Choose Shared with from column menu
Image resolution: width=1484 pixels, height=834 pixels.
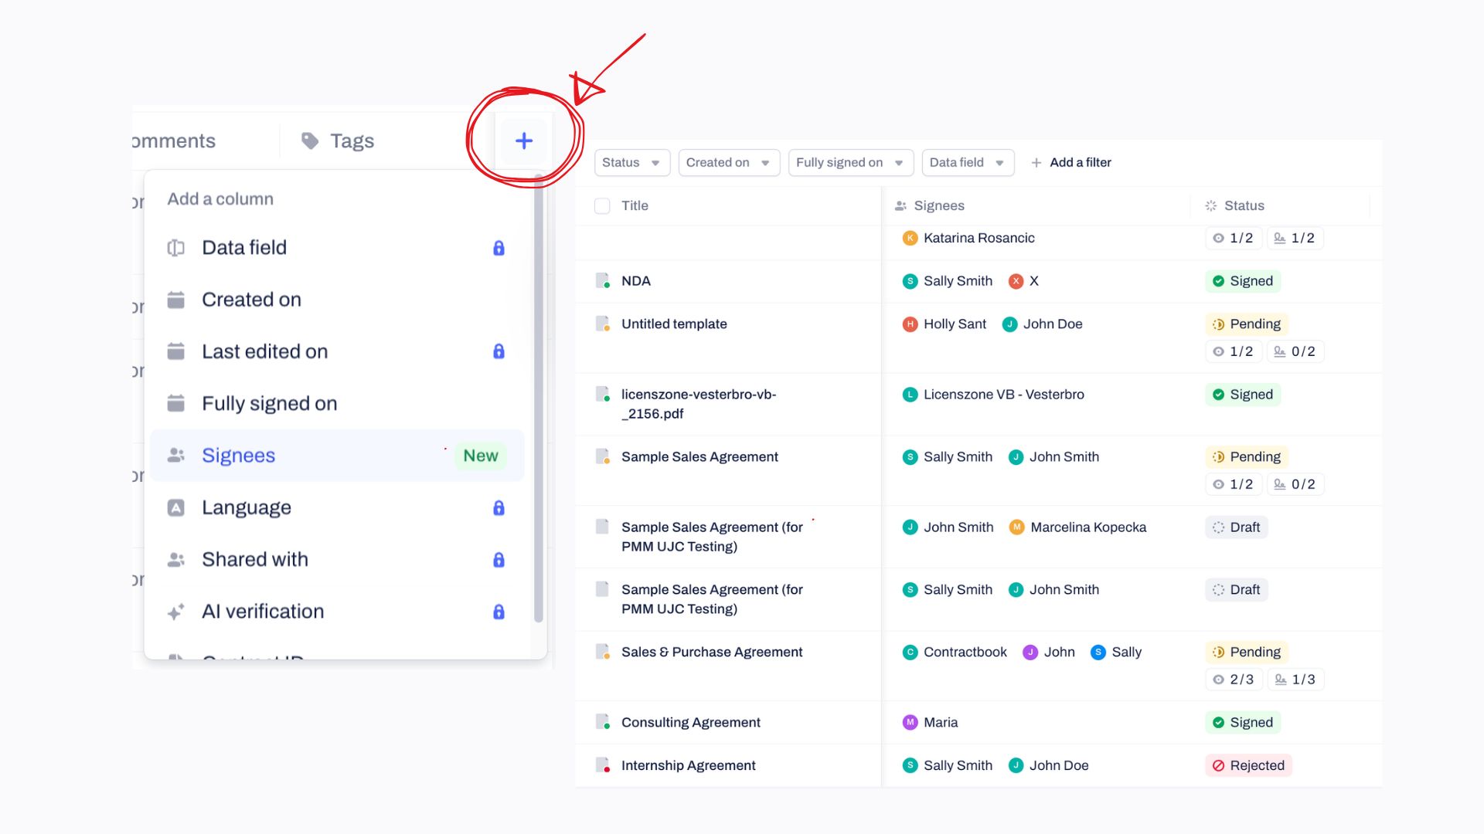(254, 559)
